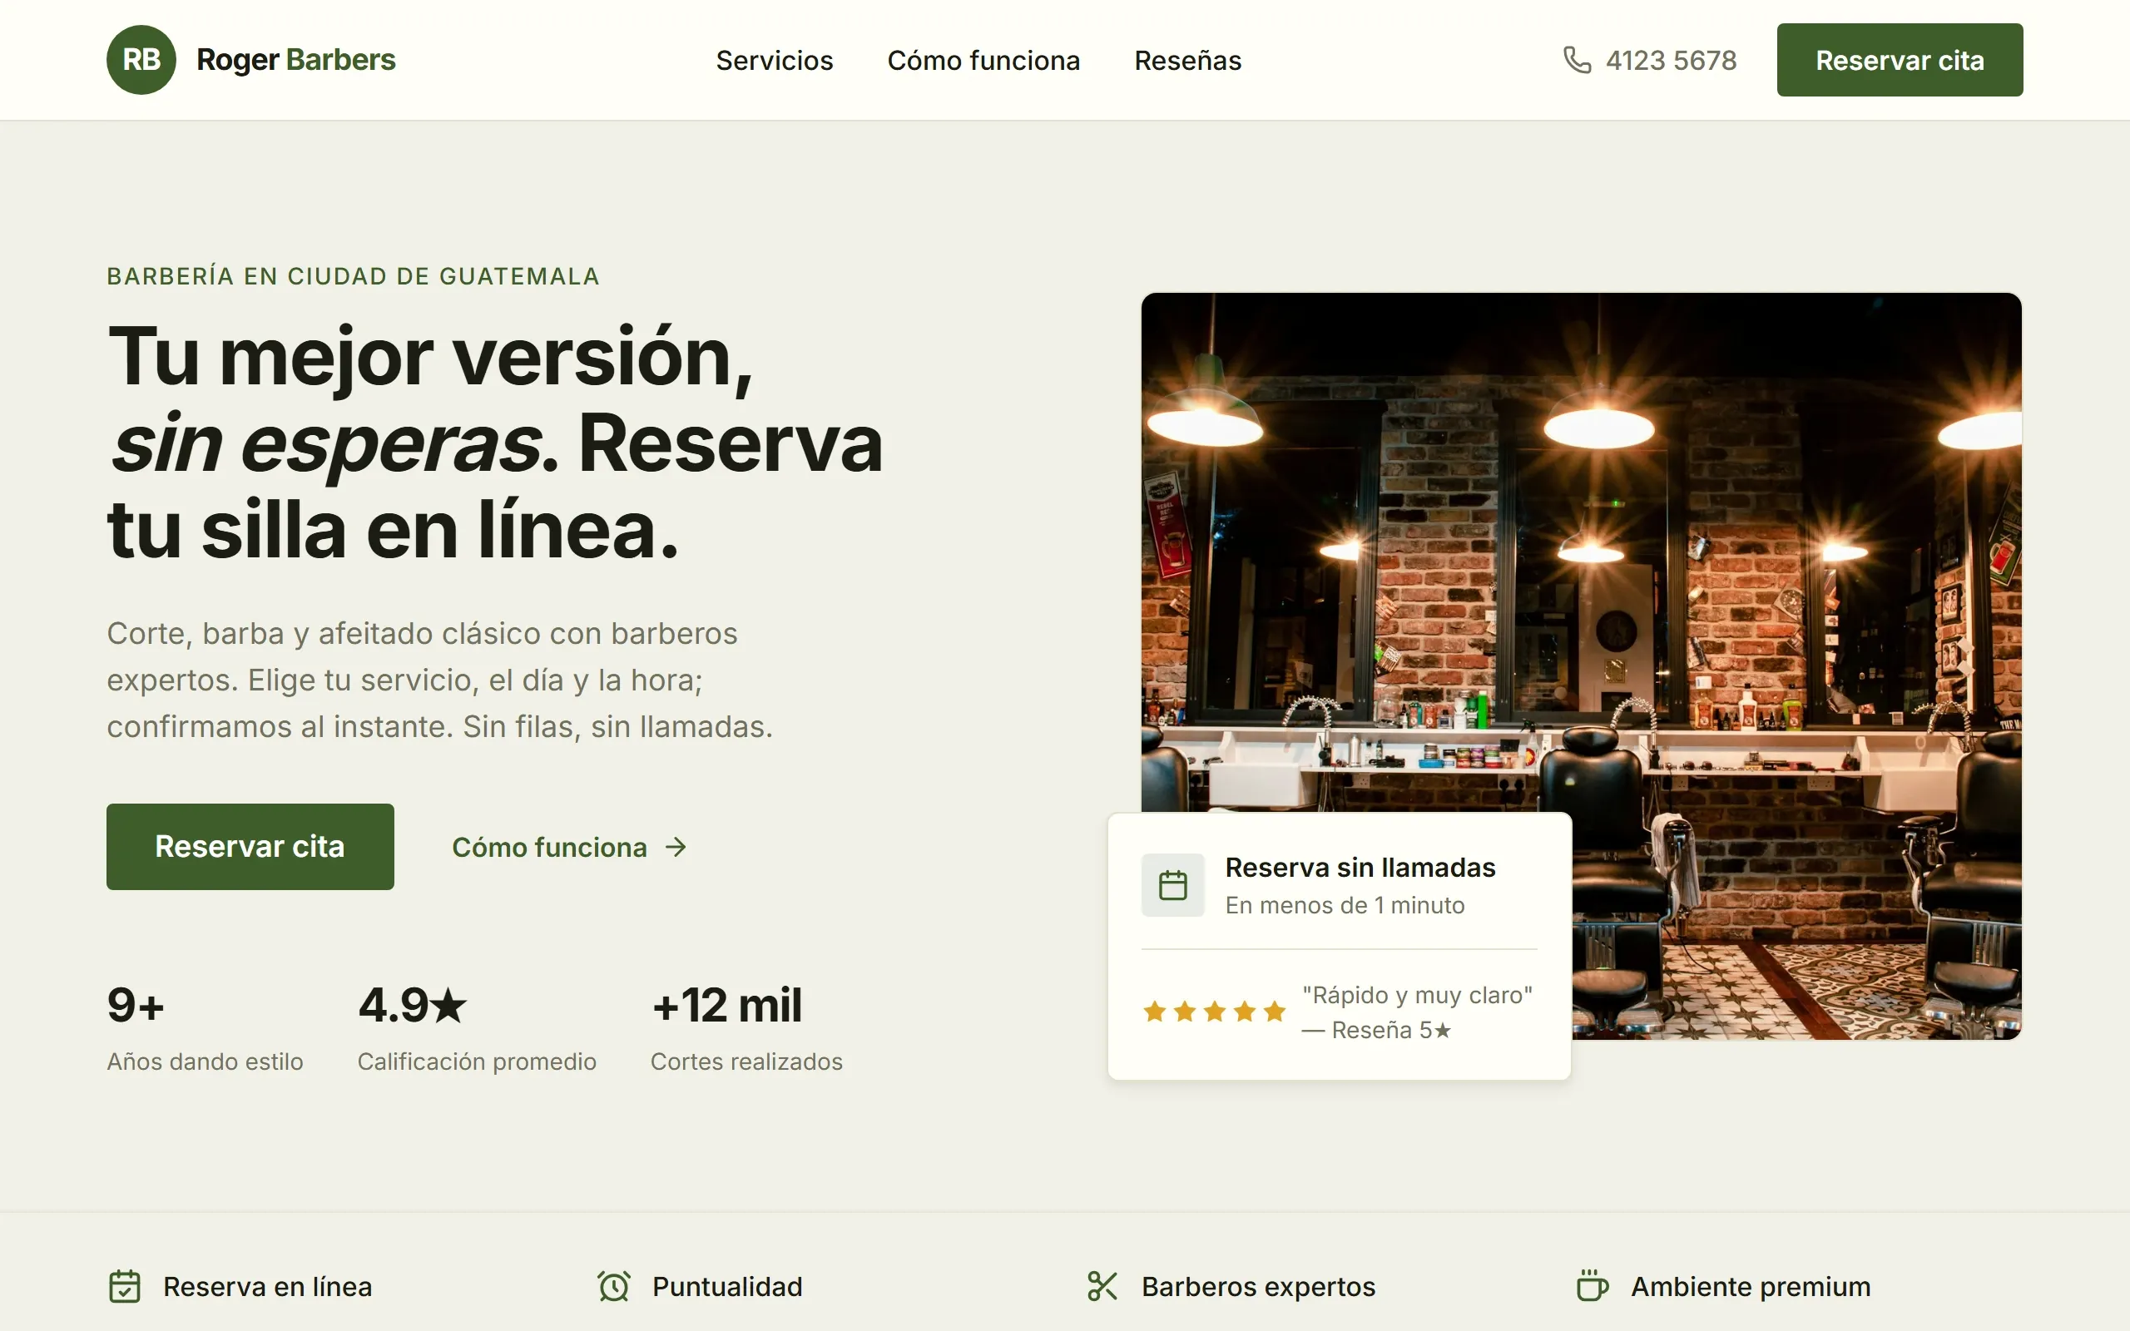Click the scissors icon beside Barberos expertos

pos(1102,1286)
